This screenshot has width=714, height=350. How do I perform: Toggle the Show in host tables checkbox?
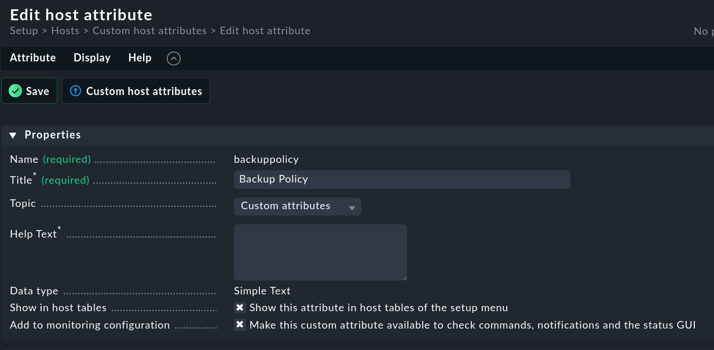240,308
